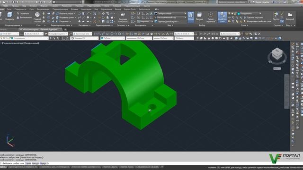
Task: Click the Сгладить объект mesh tool
Action: click(x=37, y=17)
